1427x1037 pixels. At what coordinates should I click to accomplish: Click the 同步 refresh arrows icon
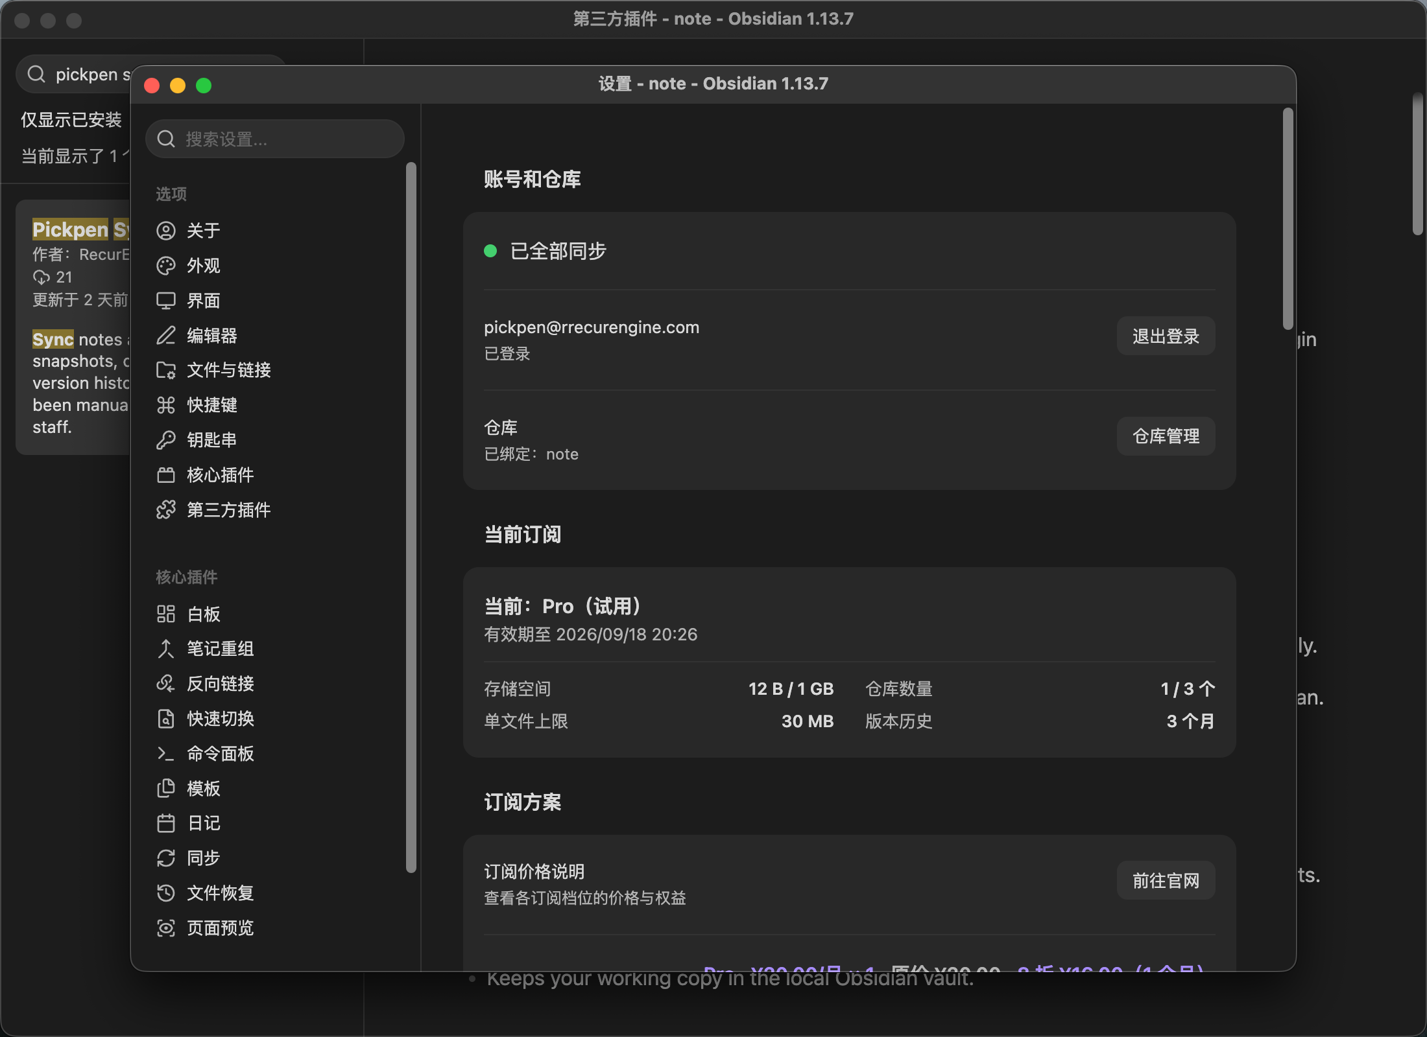(x=166, y=858)
